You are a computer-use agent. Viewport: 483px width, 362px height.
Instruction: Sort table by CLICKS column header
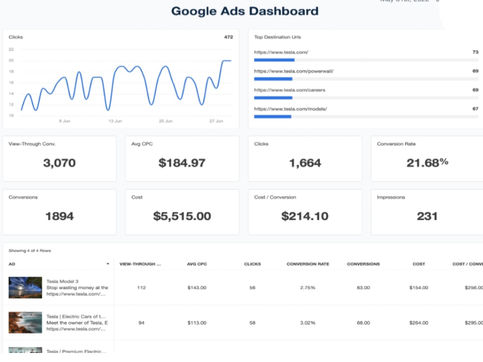(x=252, y=264)
